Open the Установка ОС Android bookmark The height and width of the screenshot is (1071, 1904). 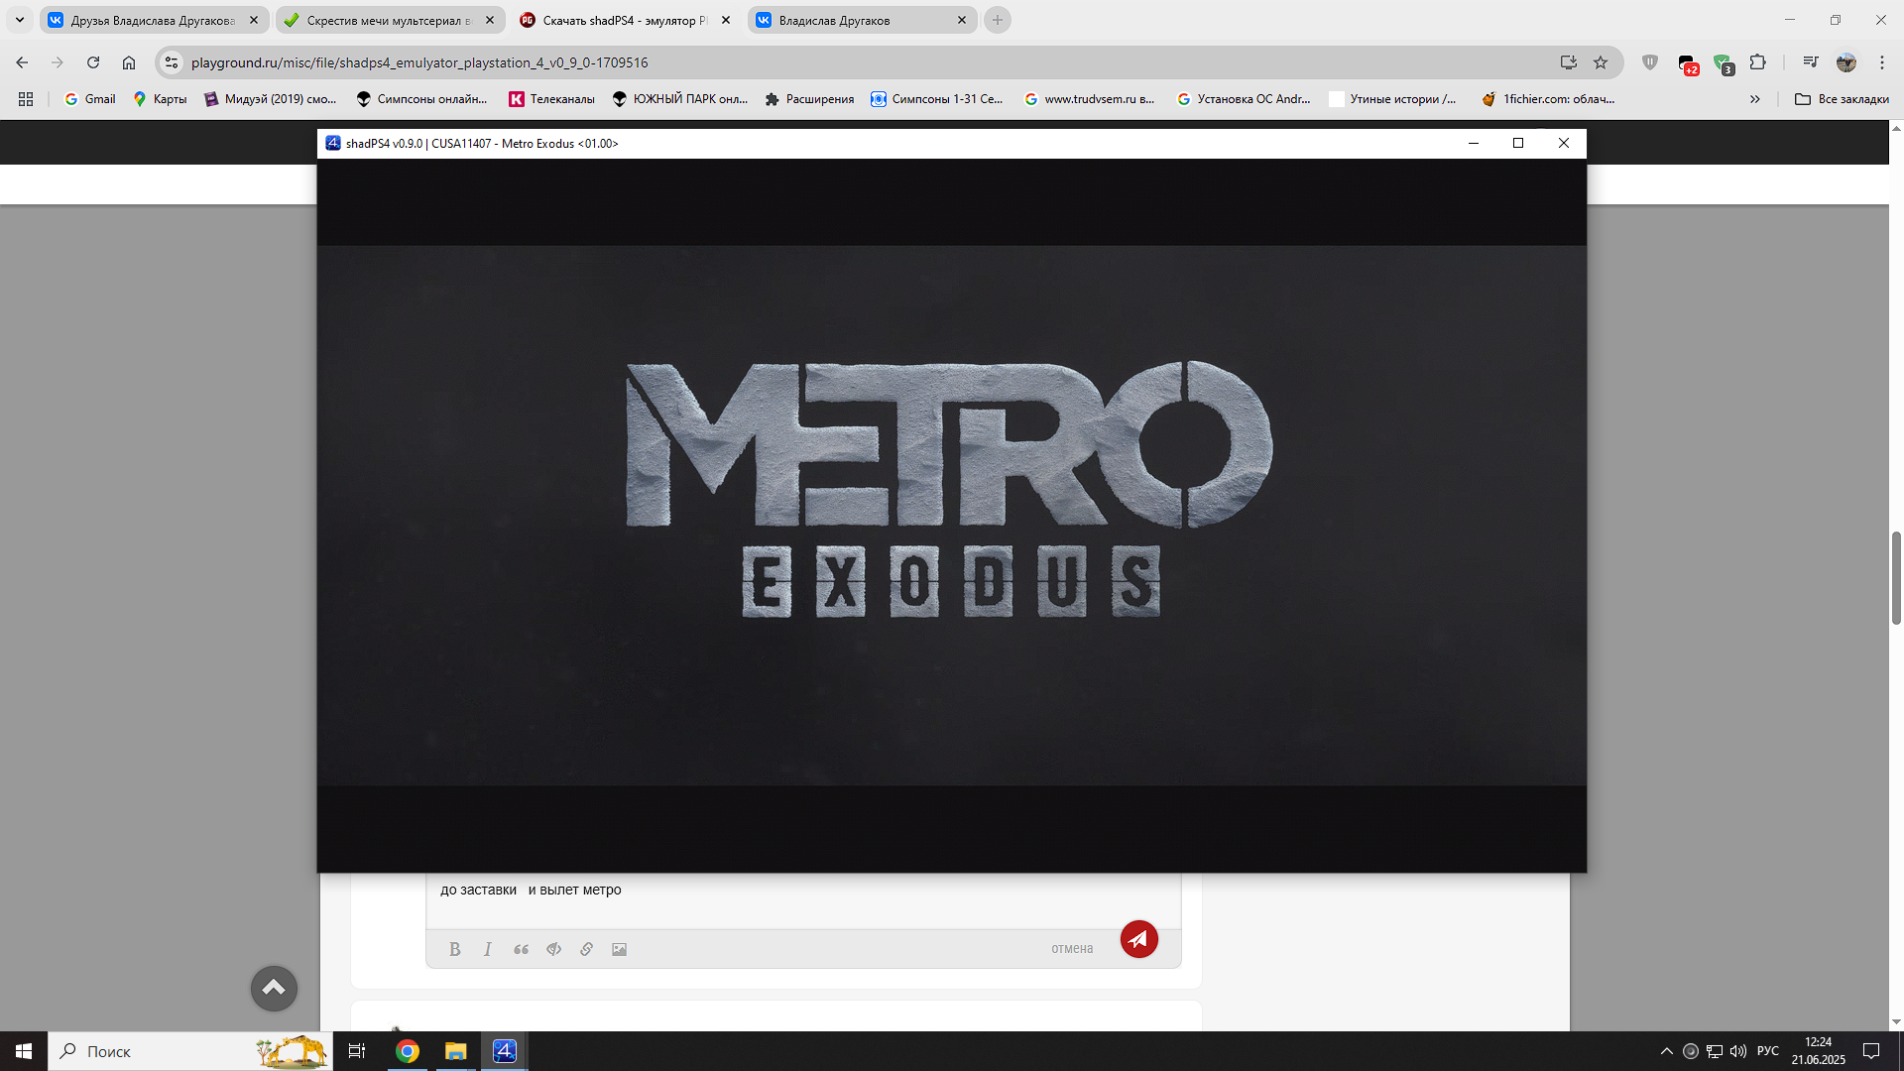(1244, 99)
